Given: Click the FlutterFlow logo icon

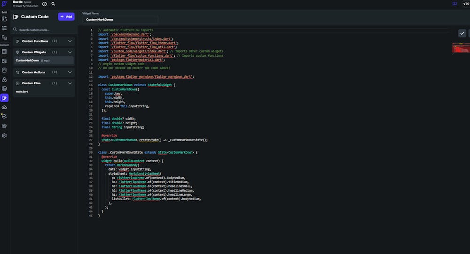Looking at the screenshot, I should (5, 4).
